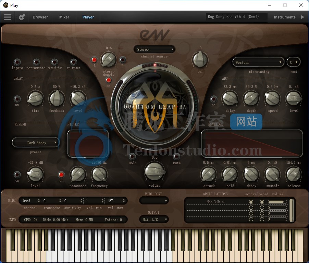Click Rag Dung Non Vib 4 instrument name

tap(236, 17)
